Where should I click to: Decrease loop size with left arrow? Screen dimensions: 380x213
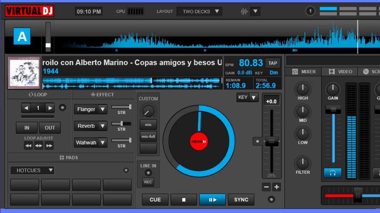pyautogui.click(x=26, y=108)
